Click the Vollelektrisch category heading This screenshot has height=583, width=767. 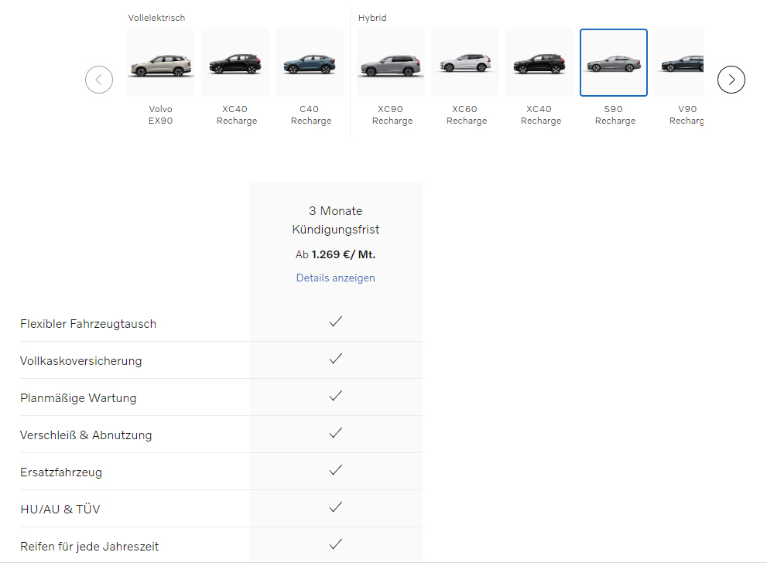click(156, 18)
